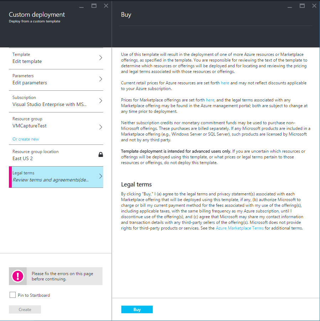
Task: Expand the Resource group chevron
Action: coord(100,127)
